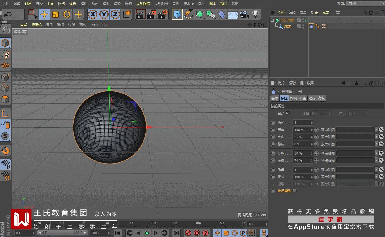
Task: Toggle 自动 checkbox in tag properties
Action: pyautogui.click(x=288, y=113)
